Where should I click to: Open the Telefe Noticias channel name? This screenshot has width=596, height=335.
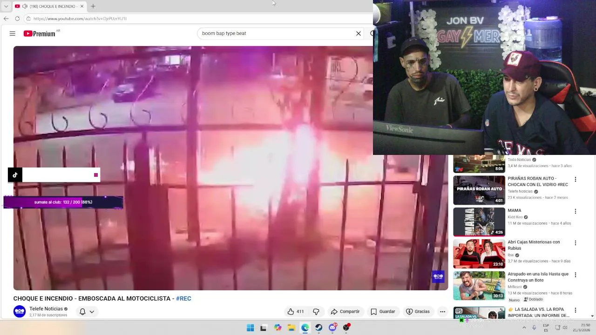46,309
